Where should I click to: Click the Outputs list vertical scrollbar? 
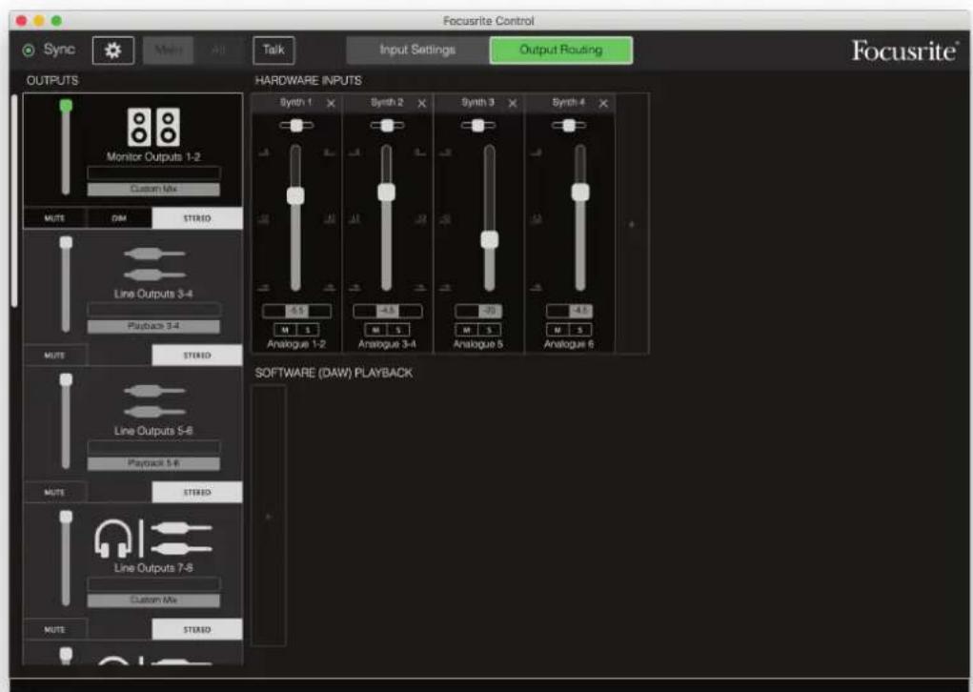(x=14, y=200)
